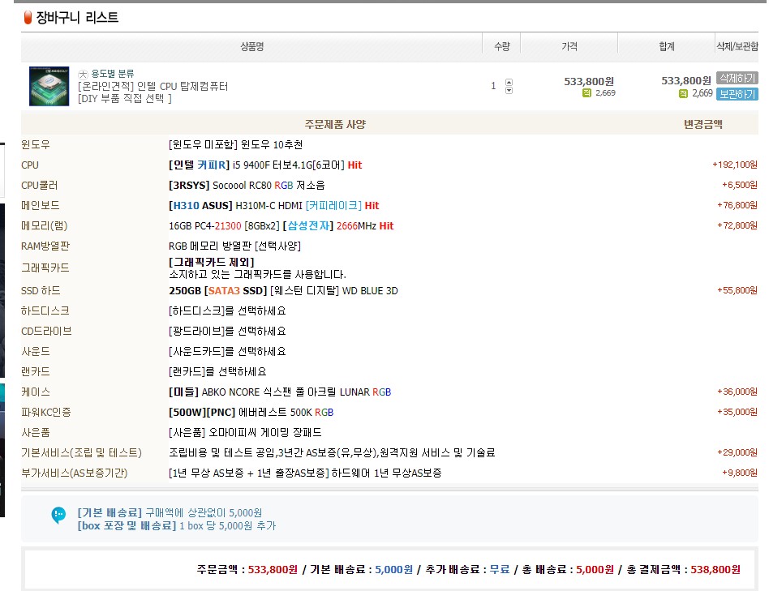
Task: Open the 용도별 분류 category link
Action: pyautogui.click(x=112, y=74)
